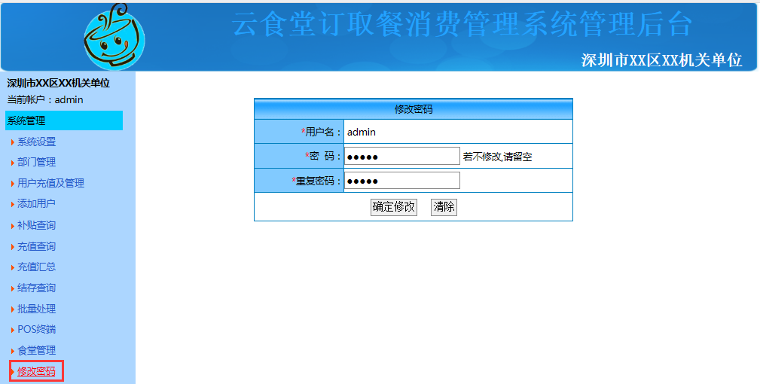This screenshot has width=760, height=384.
Task: Go to POS终端 page
Action: (x=36, y=329)
